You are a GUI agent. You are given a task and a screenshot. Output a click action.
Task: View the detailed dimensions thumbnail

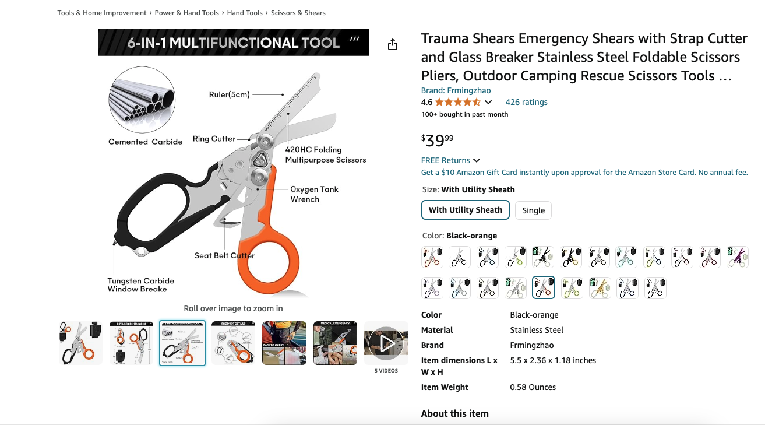(x=131, y=343)
